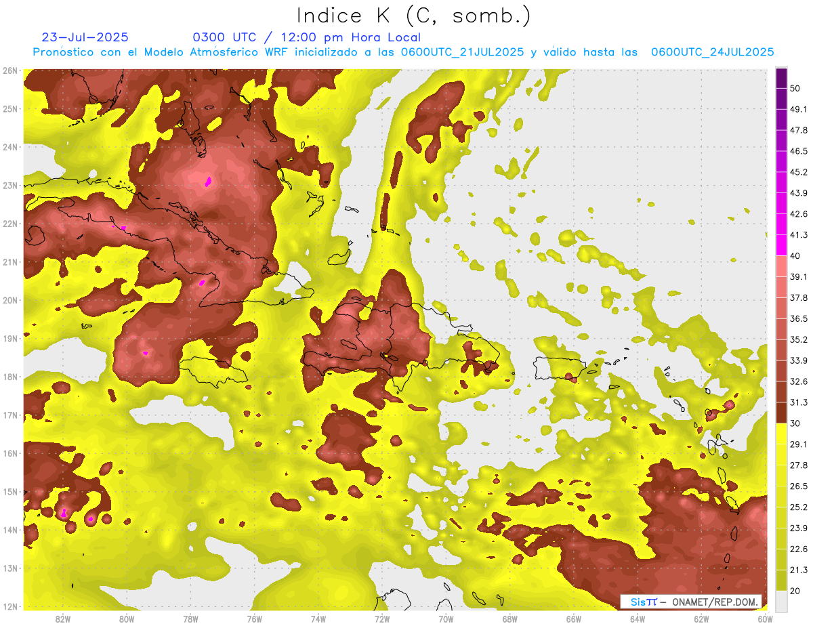Click the '30' colorbar label
The height and width of the screenshot is (628, 813).
pyautogui.click(x=796, y=423)
